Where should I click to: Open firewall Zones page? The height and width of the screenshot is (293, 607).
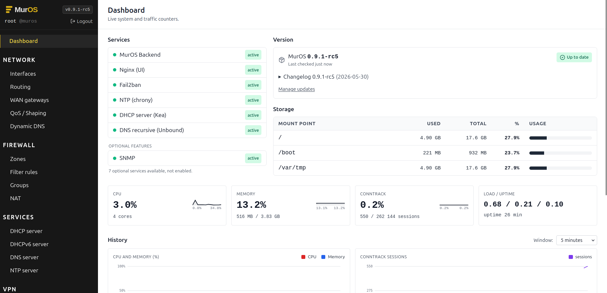18,159
